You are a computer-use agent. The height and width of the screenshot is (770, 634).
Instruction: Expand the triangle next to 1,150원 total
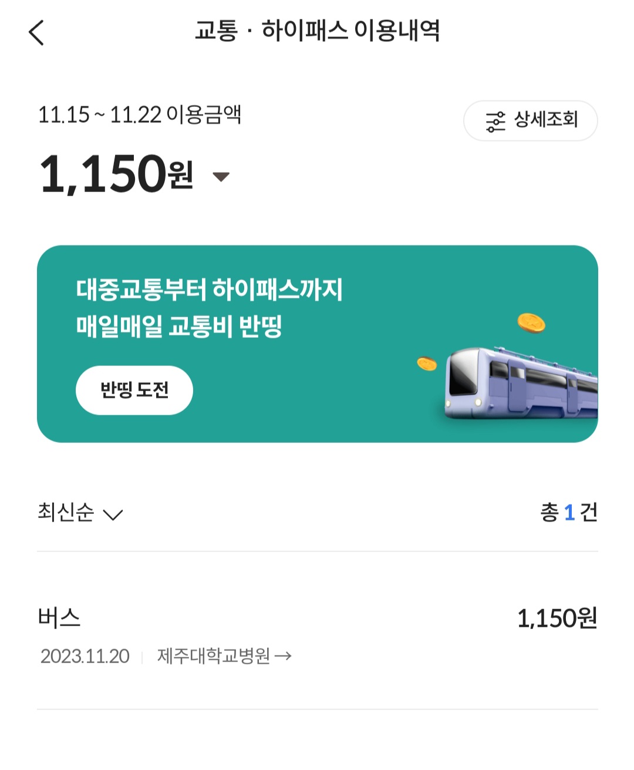221,176
